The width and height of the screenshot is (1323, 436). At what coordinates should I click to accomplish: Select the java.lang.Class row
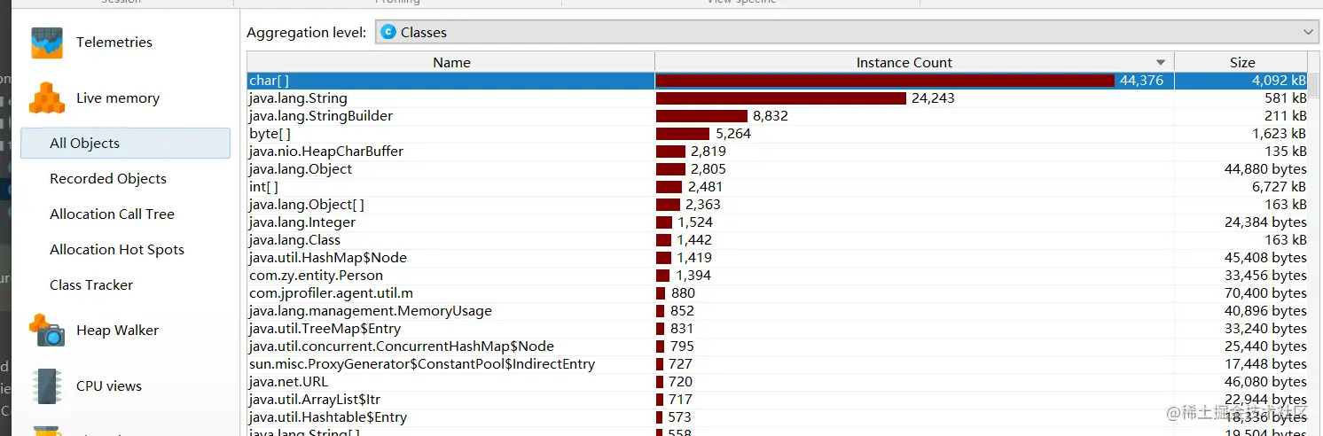(x=779, y=240)
